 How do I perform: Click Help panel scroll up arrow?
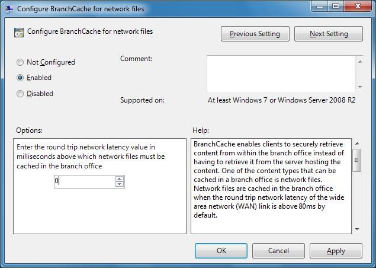[x=357, y=143]
